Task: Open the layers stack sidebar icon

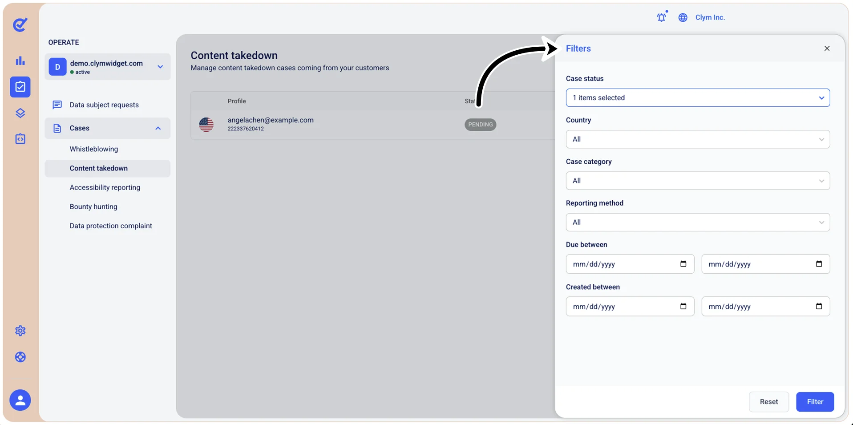Action: point(20,113)
